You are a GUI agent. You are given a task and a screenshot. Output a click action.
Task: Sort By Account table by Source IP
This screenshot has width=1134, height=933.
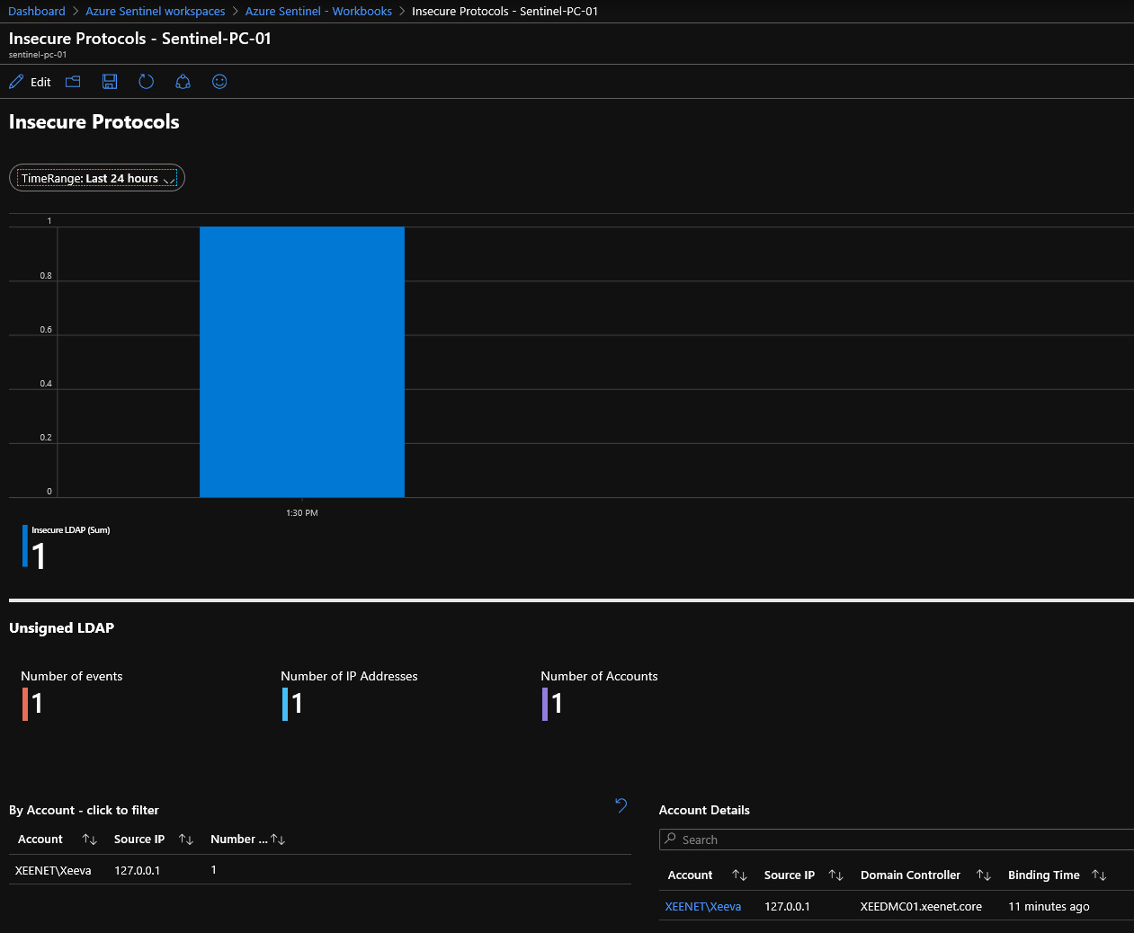click(186, 840)
